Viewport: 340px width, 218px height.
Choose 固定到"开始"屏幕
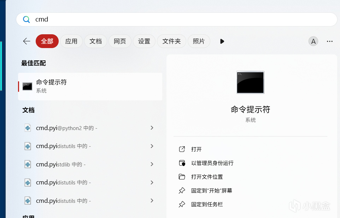[212, 190]
